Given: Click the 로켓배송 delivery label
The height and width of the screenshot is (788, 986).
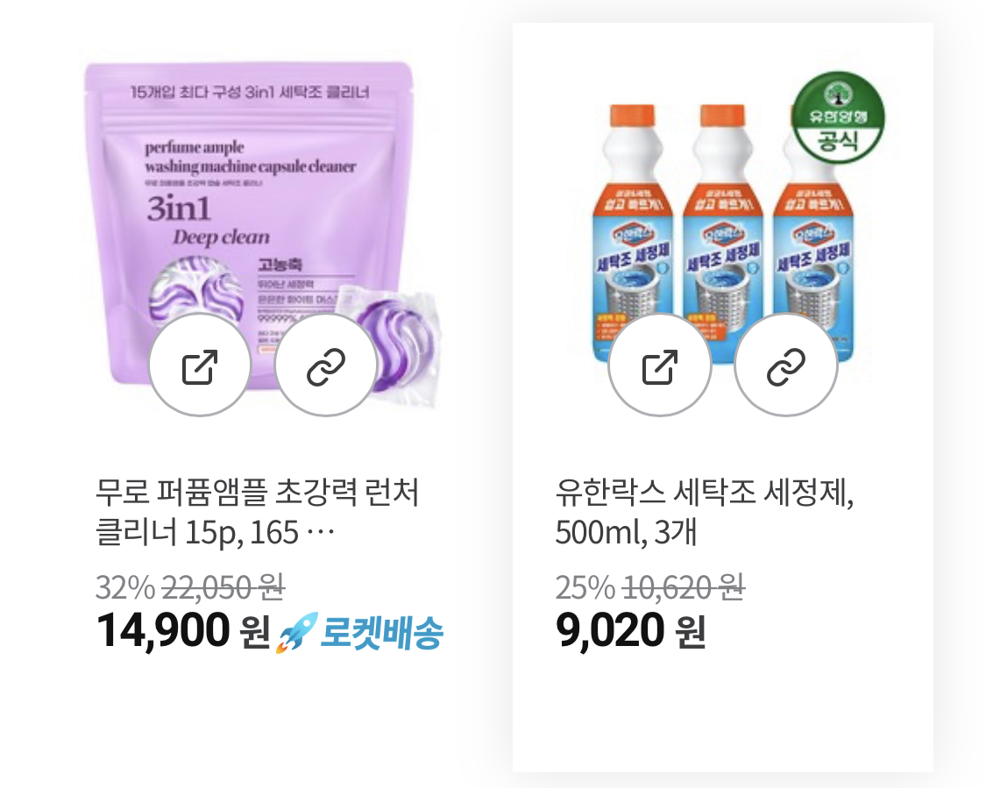Looking at the screenshot, I should (x=382, y=632).
